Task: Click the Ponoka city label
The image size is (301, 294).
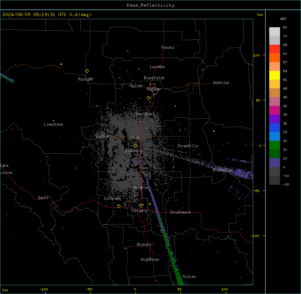Action: pos(168,47)
